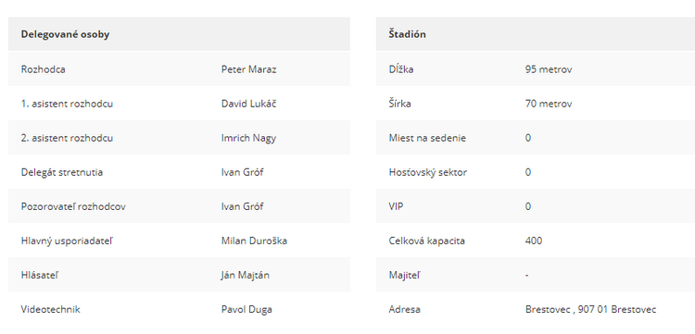Click the Miest na sedenie label
Image resolution: width=695 pixels, height=334 pixels.
click(x=427, y=138)
